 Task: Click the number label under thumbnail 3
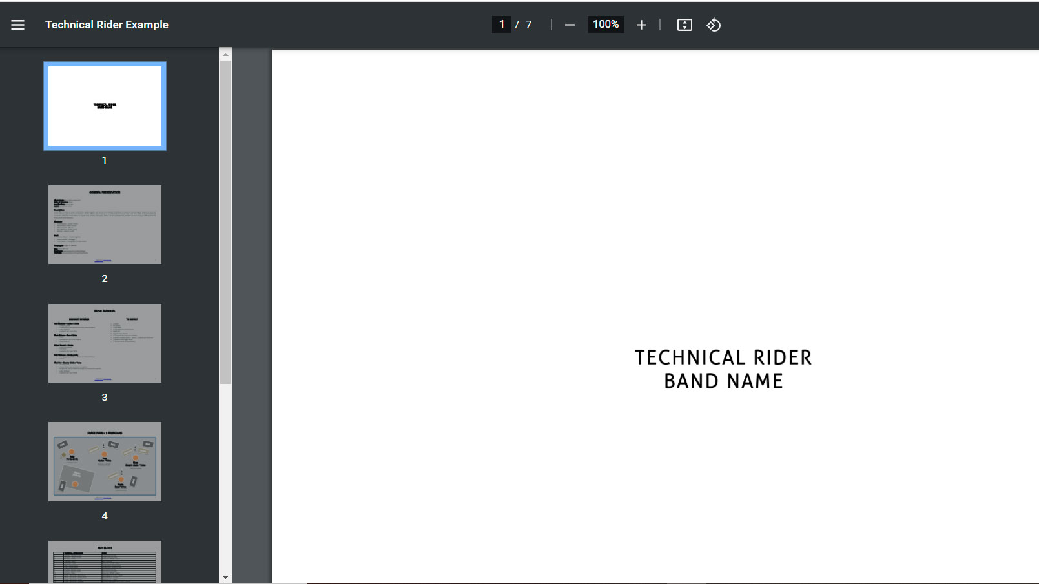point(105,398)
